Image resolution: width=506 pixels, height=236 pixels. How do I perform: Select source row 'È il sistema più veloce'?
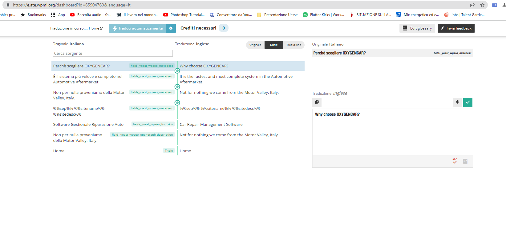point(87,79)
